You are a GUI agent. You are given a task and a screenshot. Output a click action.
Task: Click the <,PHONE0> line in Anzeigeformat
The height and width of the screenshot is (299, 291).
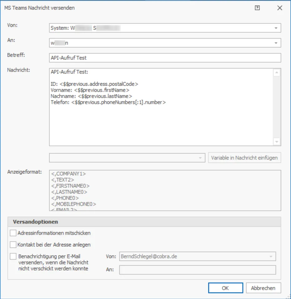(x=65, y=198)
